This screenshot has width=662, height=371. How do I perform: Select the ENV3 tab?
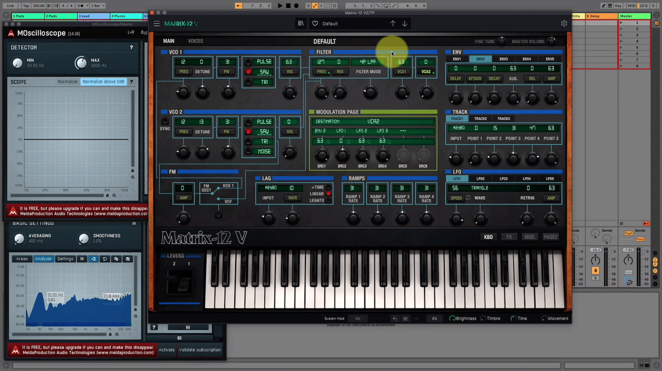pos(504,59)
